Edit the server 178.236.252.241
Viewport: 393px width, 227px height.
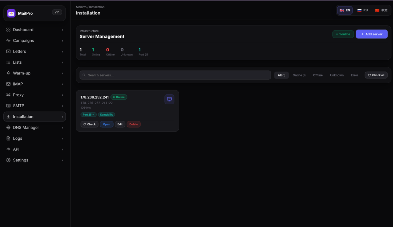tap(120, 124)
